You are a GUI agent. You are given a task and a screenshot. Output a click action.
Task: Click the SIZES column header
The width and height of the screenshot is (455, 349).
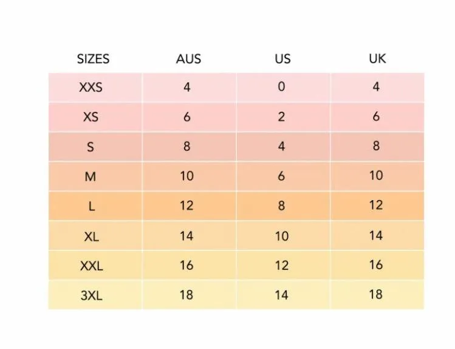click(x=93, y=59)
